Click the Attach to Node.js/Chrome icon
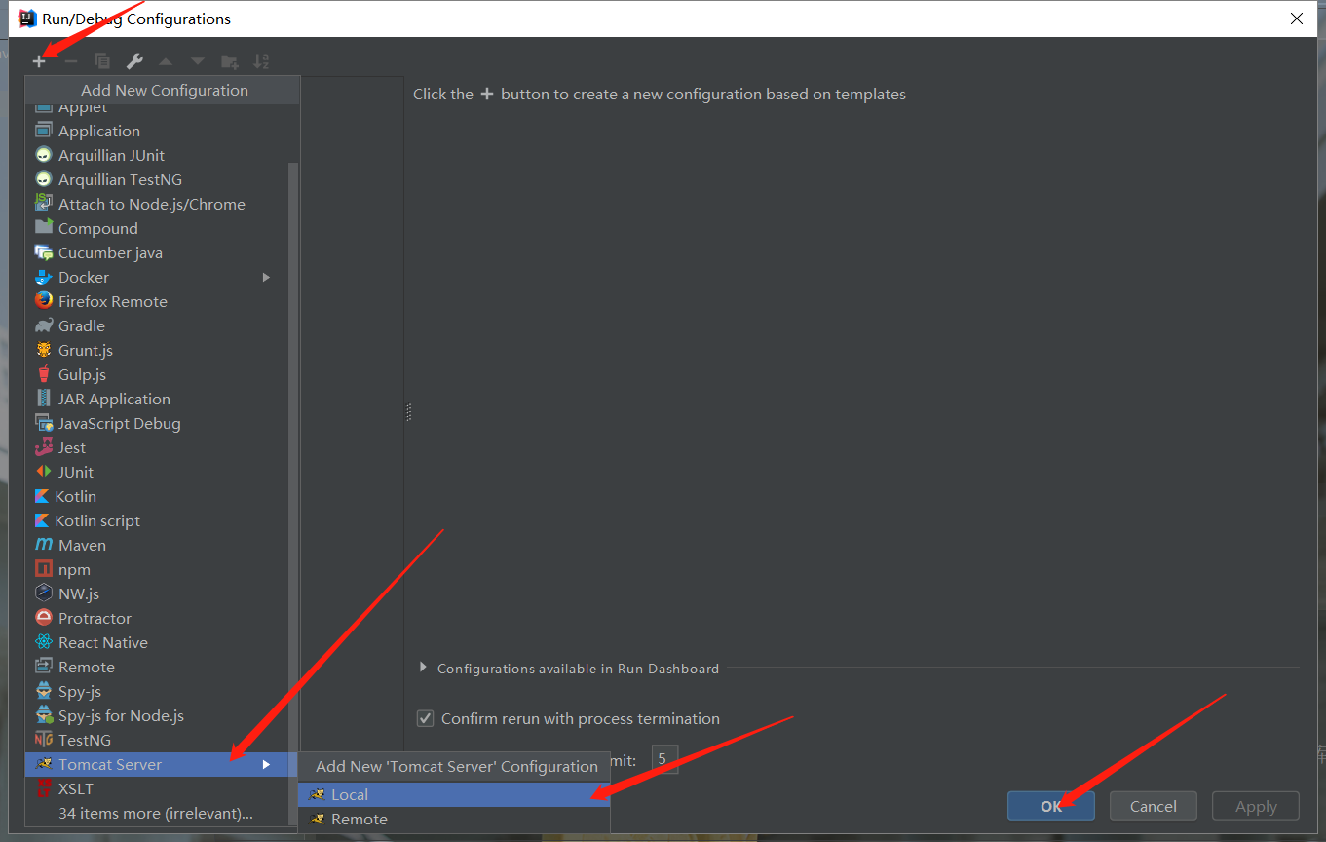Viewport: 1326px width, 842px height. [x=43, y=204]
